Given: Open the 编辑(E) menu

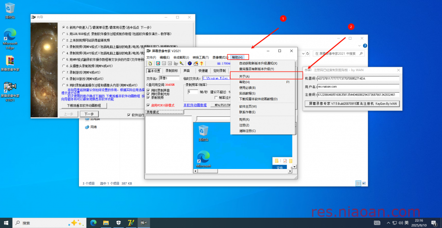Looking at the screenshot, I should click(x=164, y=57).
